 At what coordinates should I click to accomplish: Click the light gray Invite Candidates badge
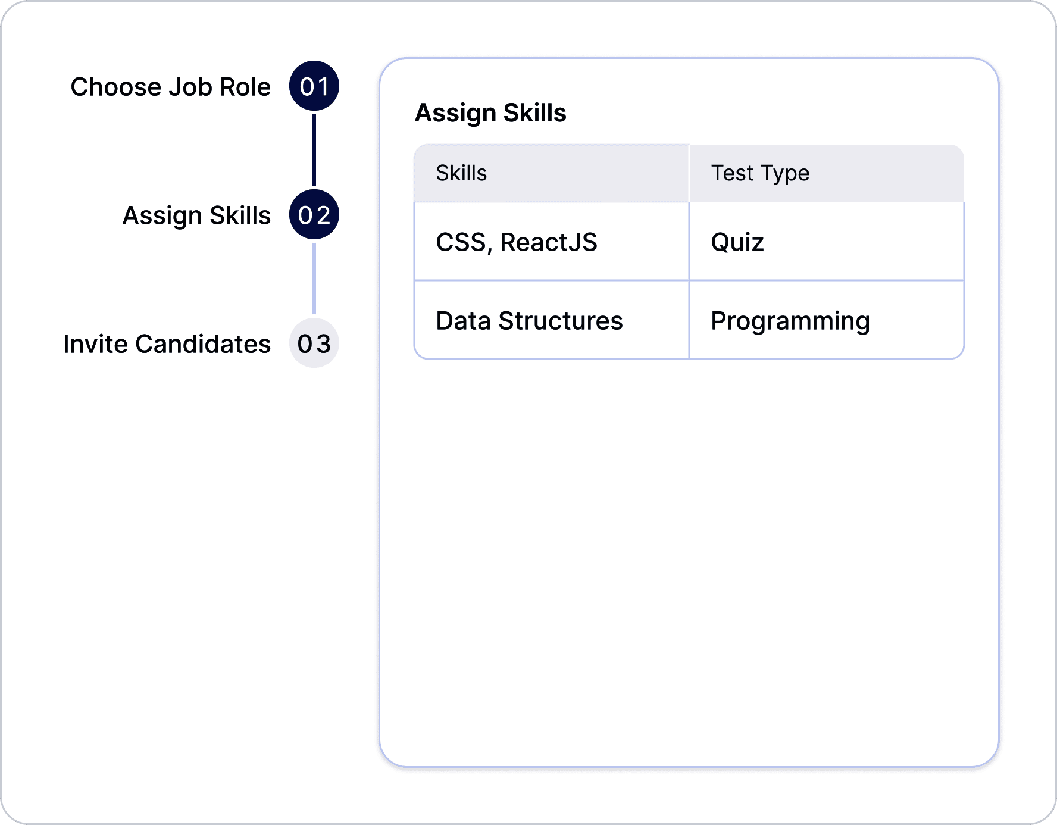point(314,343)
